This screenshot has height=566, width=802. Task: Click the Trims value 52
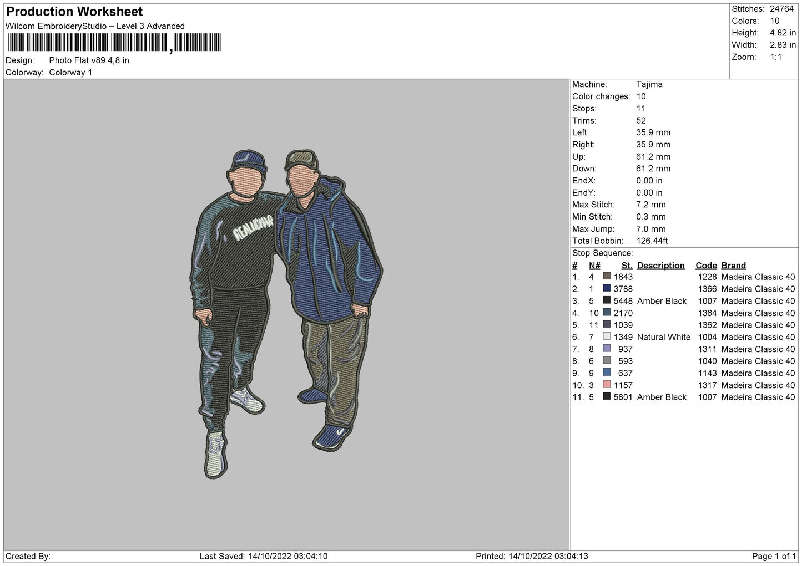641,121
